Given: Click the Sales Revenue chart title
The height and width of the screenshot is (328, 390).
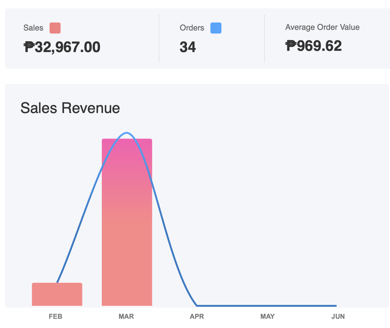Looking at the screenshot, I should click(70, 108).
